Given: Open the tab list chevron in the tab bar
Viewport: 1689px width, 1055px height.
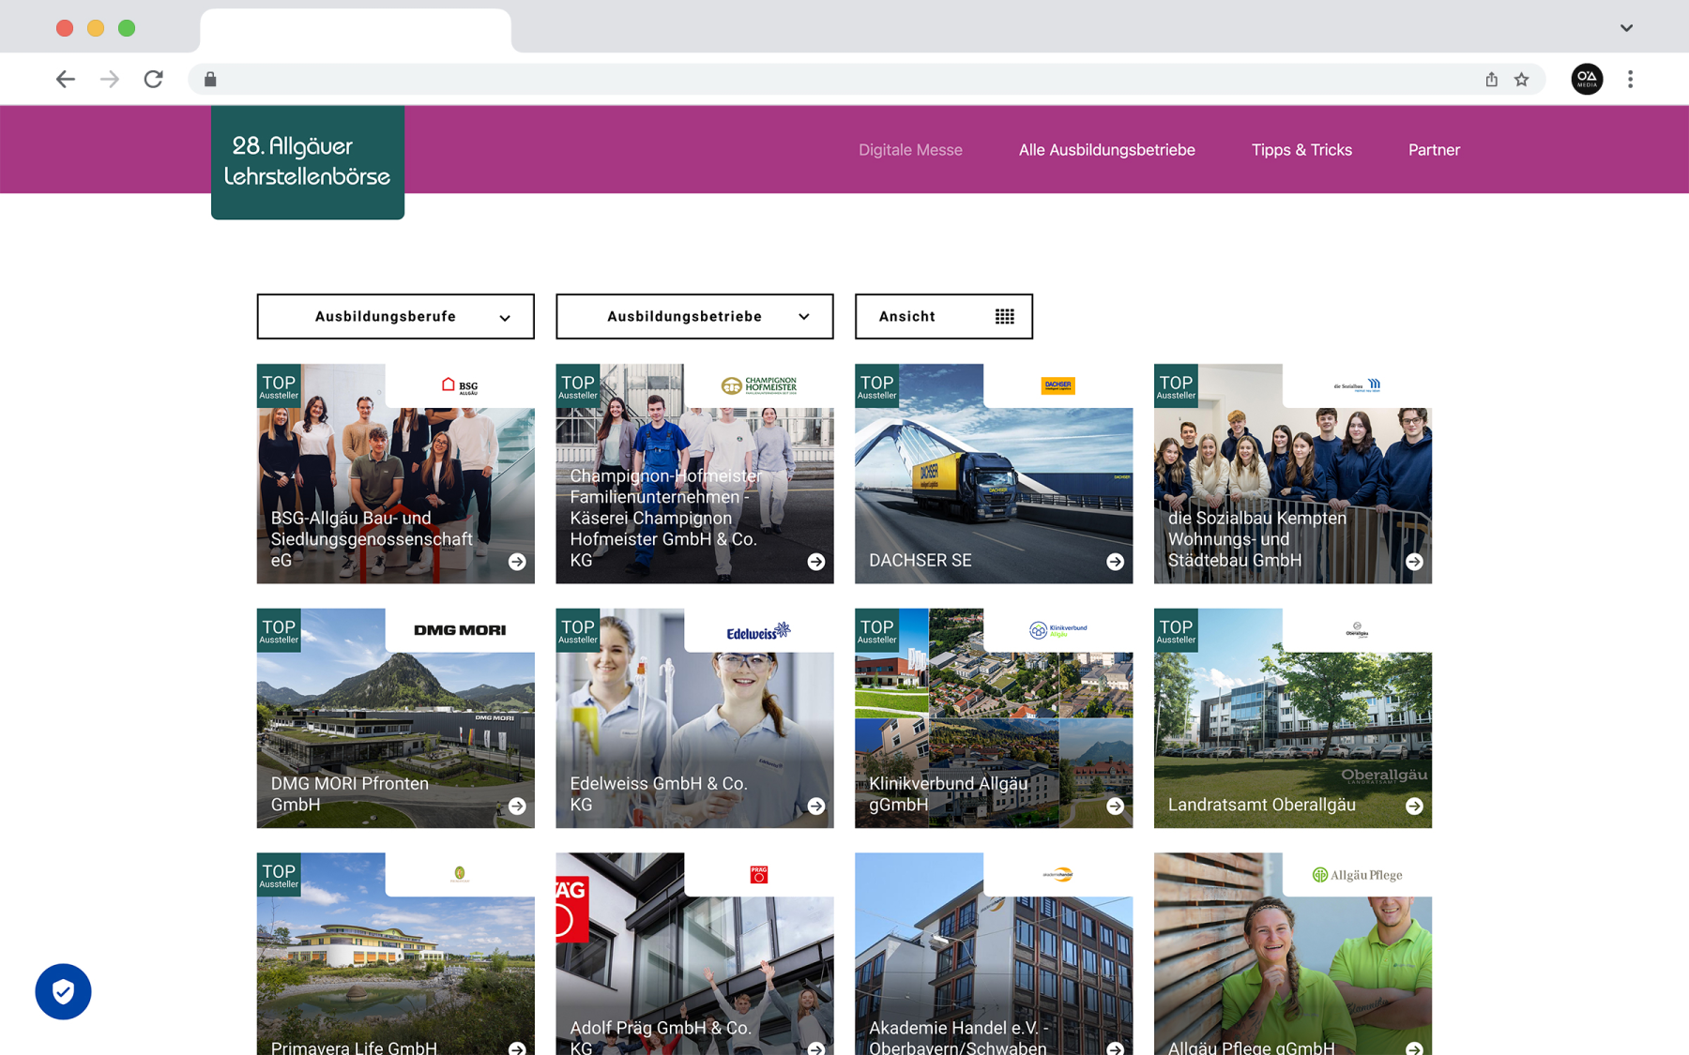Looking at the screenshot, I should pyautogui.click(x=1626, y=28).
